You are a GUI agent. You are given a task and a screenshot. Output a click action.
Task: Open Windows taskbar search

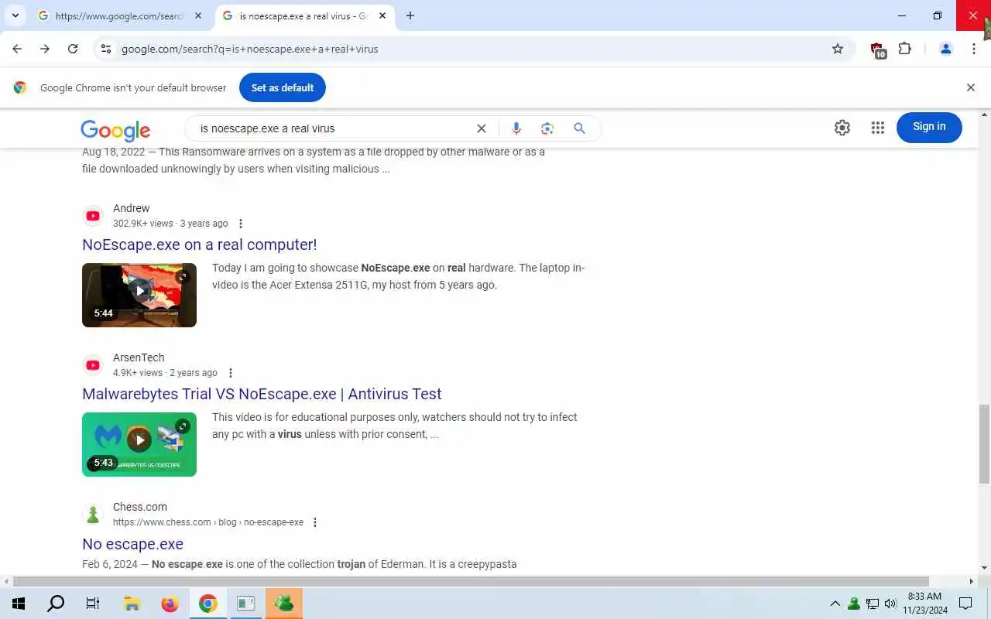click(x=56, y=604)
